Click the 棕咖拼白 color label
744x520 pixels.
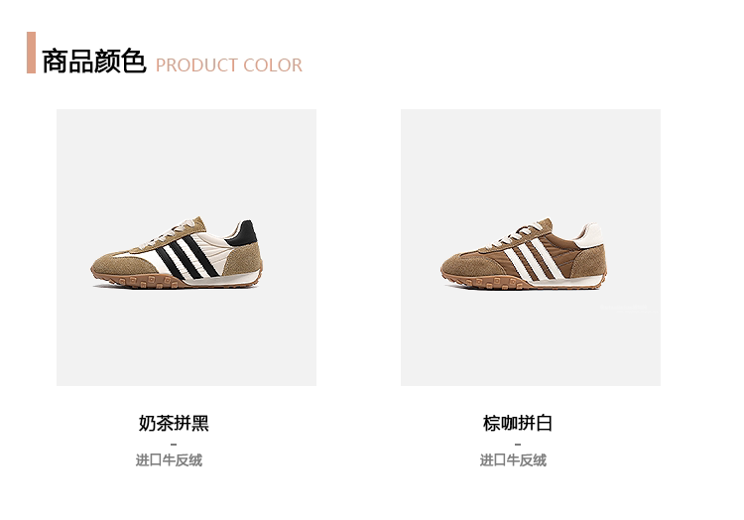tap(518, 423)
